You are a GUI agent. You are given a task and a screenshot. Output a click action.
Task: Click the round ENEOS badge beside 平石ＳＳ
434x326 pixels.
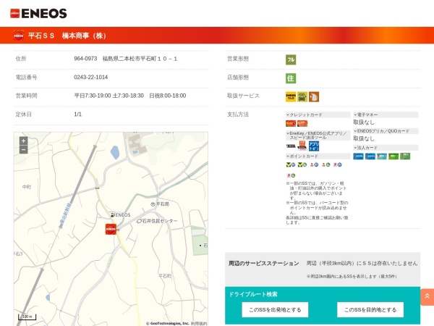[x=19, y=35]
